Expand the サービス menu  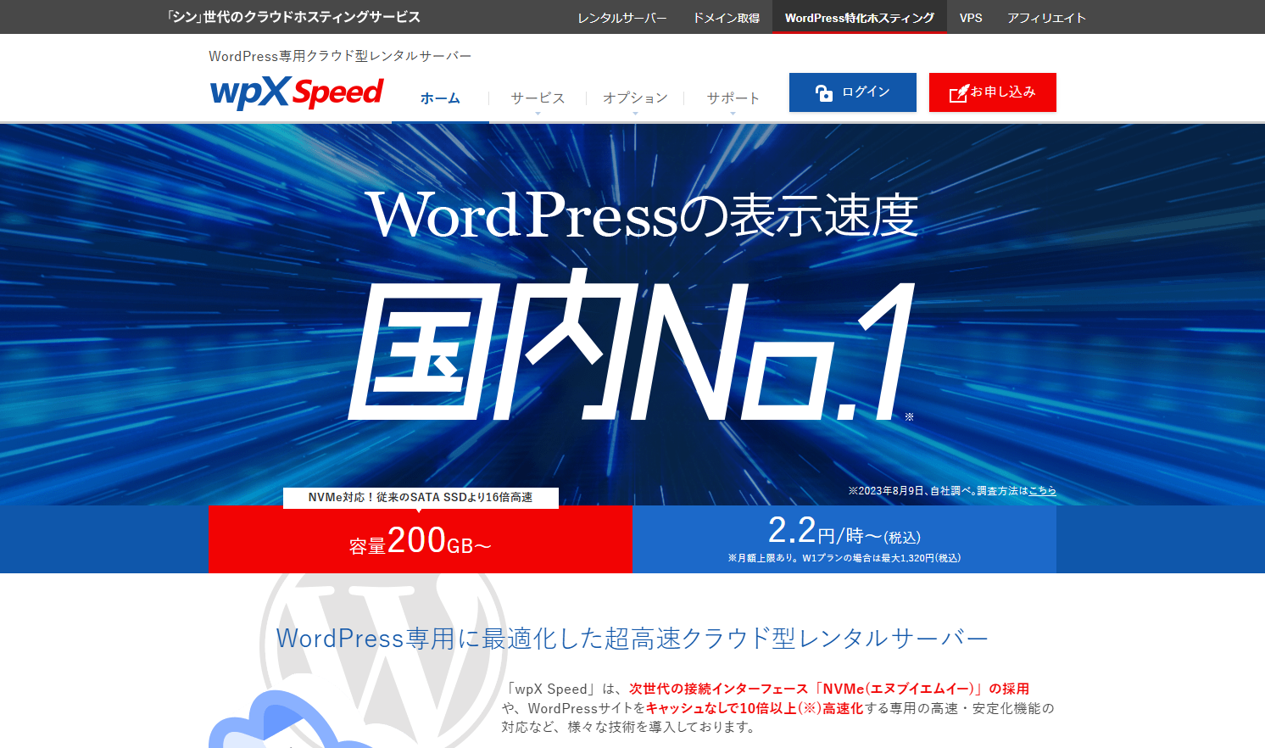(538, 98)
